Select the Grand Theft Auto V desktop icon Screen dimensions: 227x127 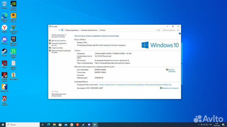(x=14, y=29)
